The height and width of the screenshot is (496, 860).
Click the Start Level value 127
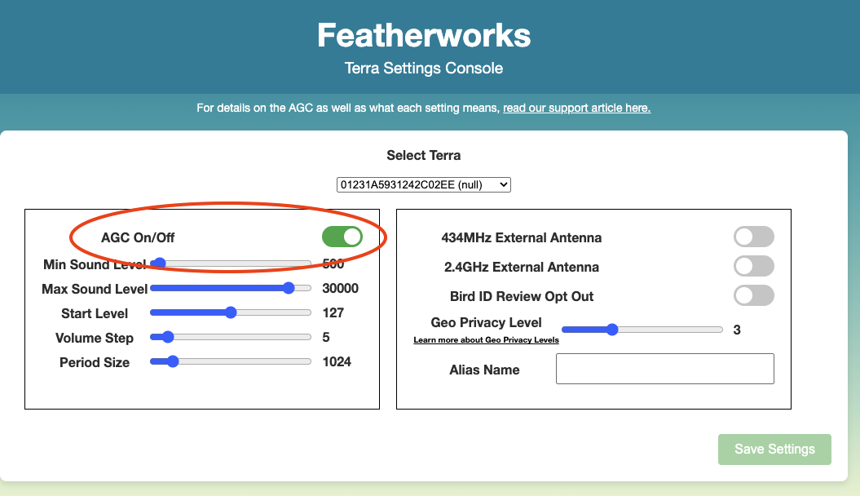[x=333, y=313]
